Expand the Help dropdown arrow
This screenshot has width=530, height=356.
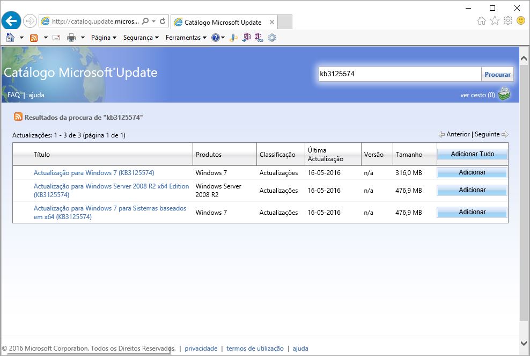pyautogui.click(x=223, y=38)
